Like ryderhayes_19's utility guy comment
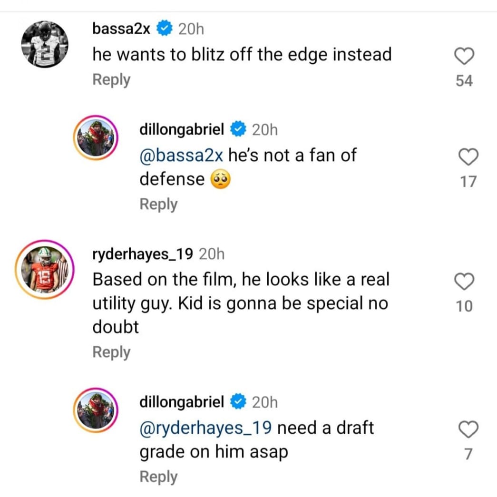The height and width of the screenshot is (497, 497). 464,282
